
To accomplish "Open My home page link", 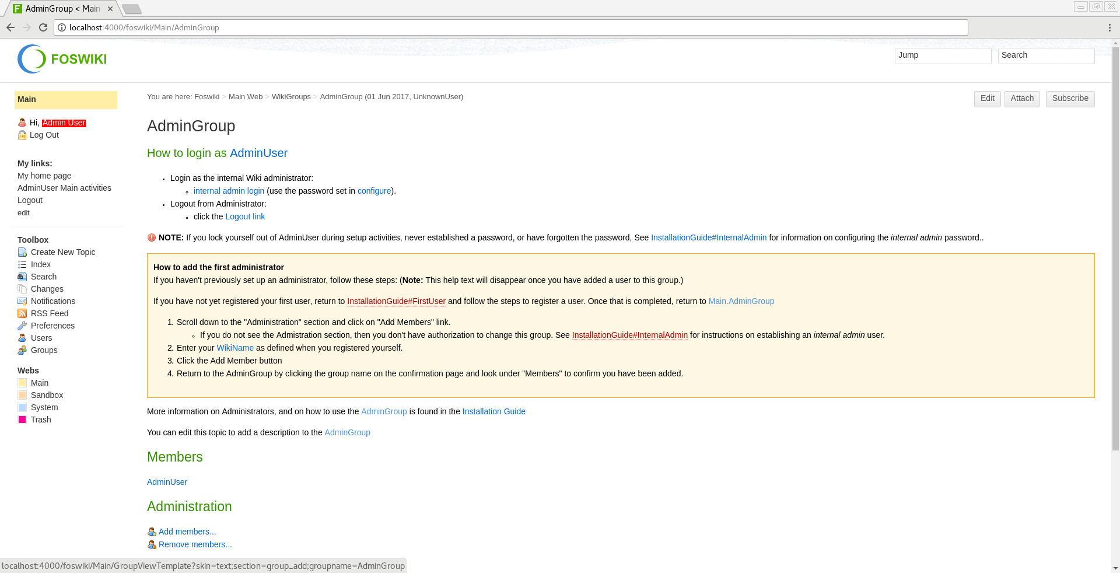I will 44,176.
